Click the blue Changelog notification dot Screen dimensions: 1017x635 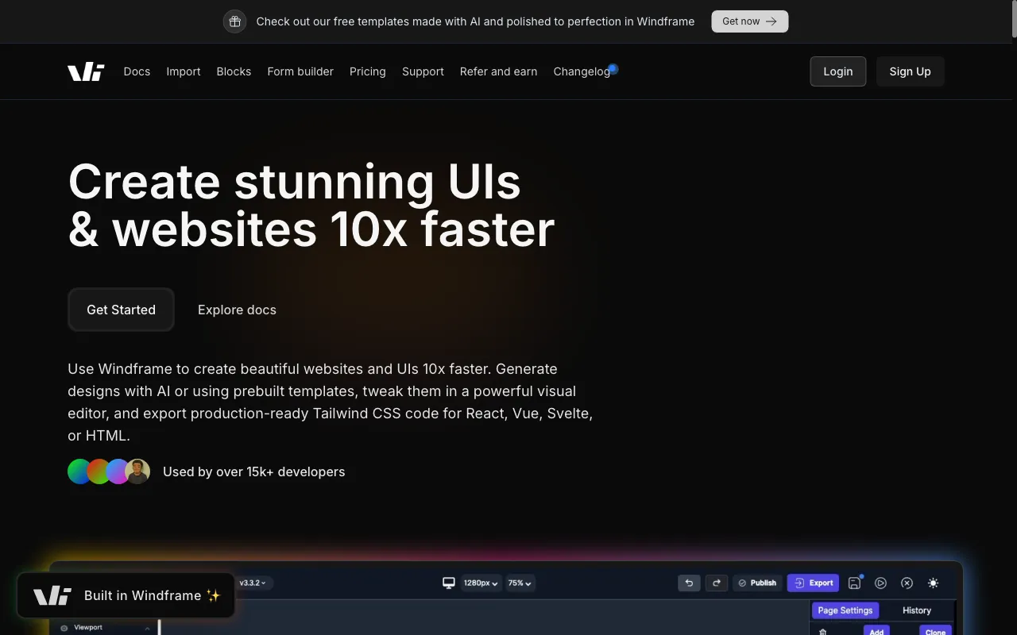(x=613, y=68)
